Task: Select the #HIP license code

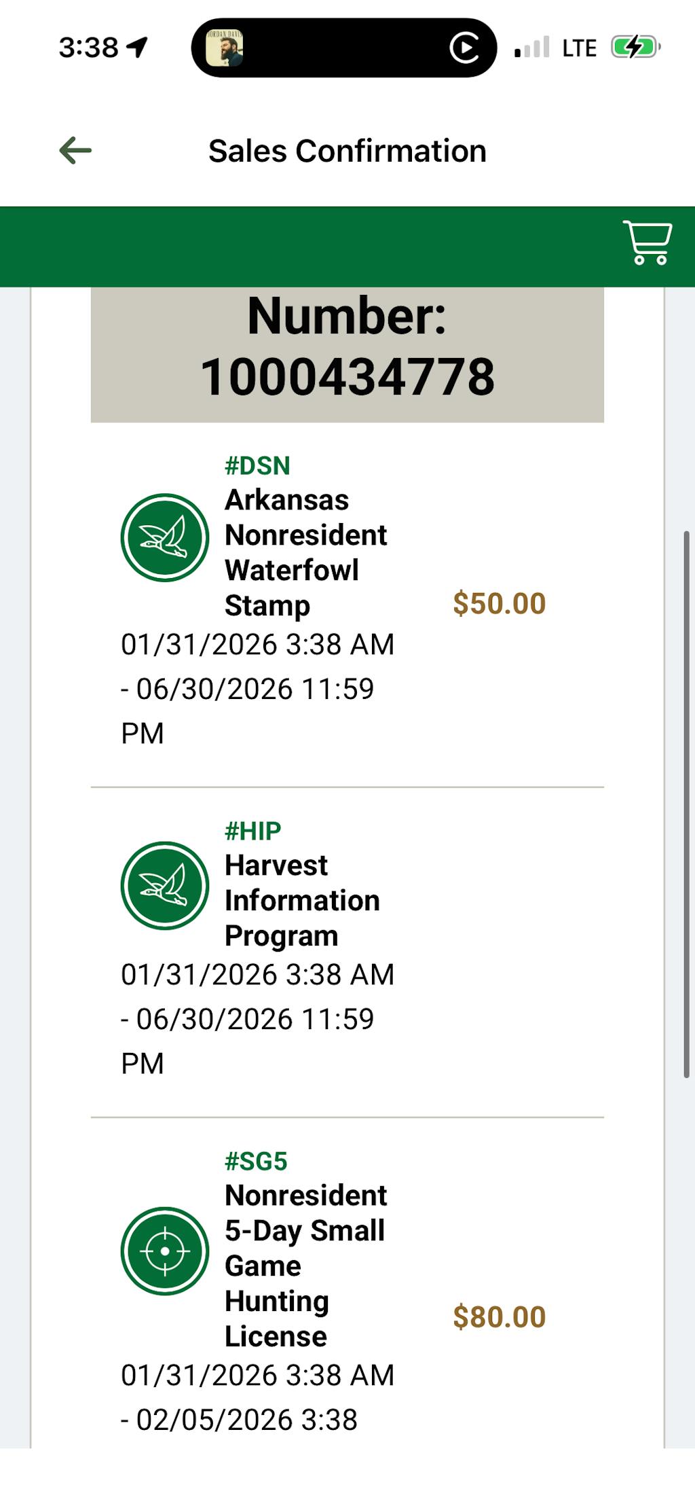Action: (253, 831)
